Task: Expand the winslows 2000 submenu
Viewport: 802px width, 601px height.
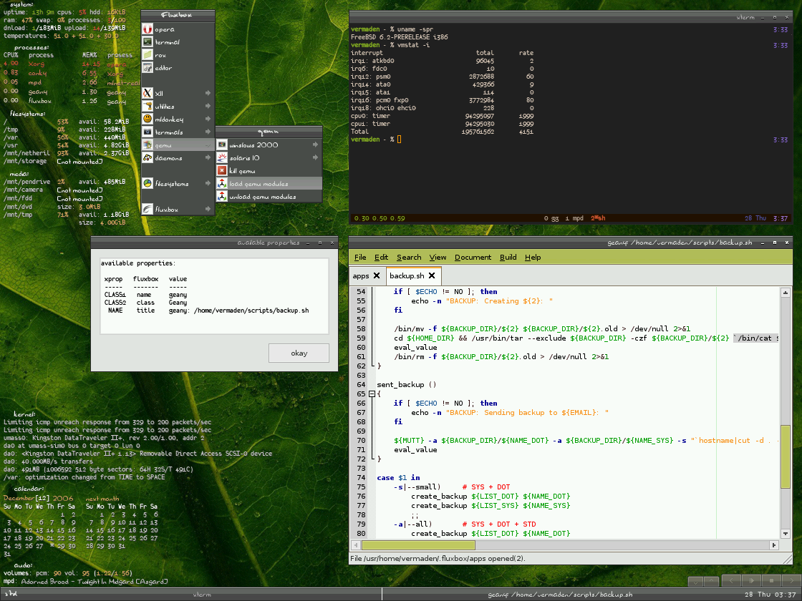Action: pyautogui.click(x=315, y=145)
